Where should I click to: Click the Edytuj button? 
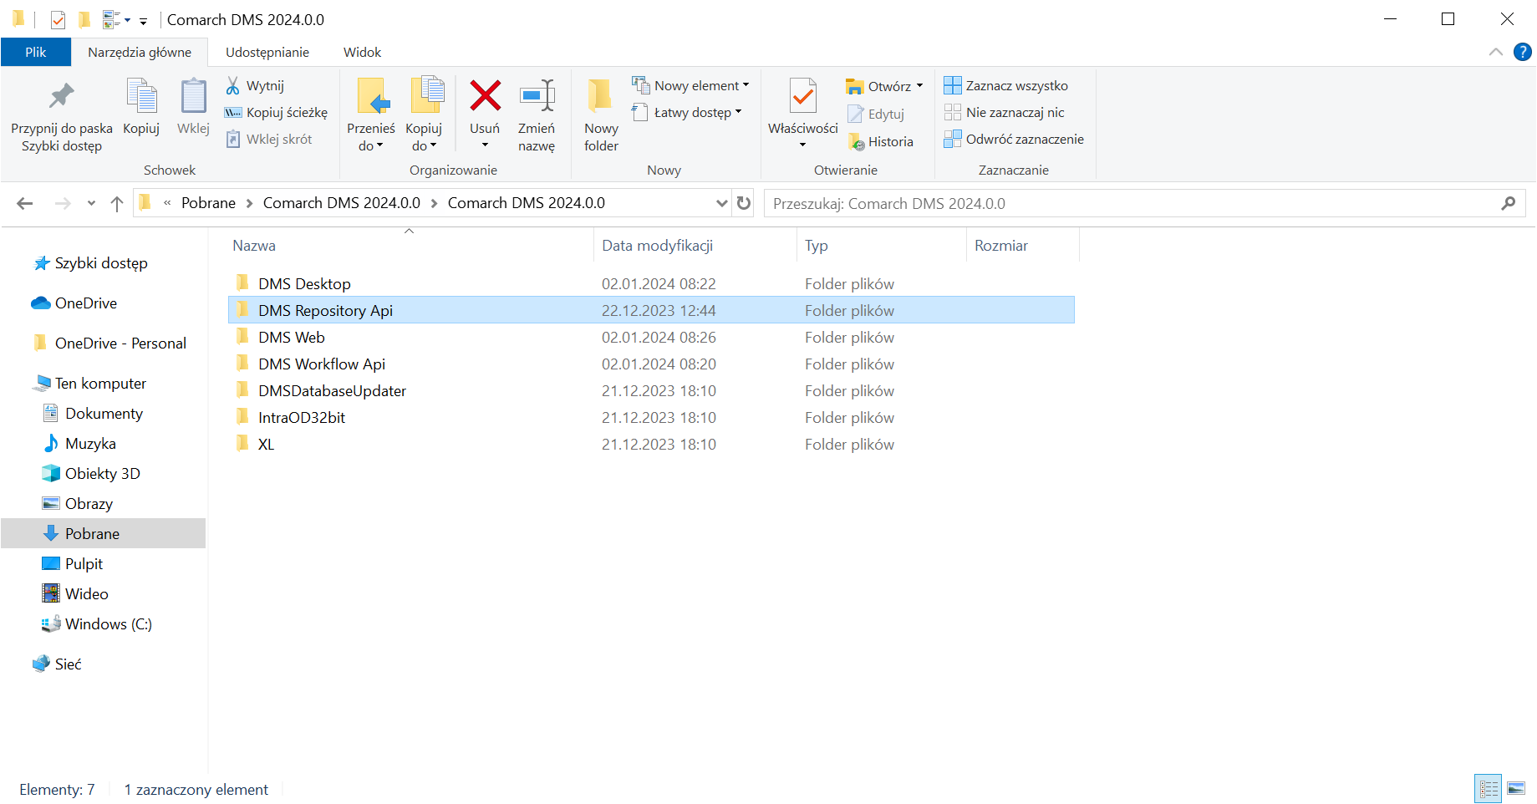click(876, 114)
